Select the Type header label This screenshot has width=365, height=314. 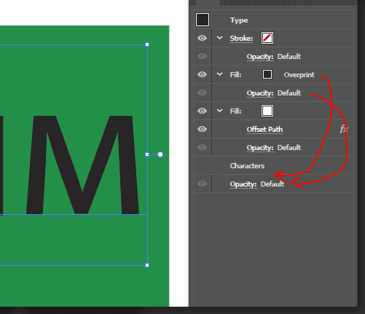(x=239, y=20)
